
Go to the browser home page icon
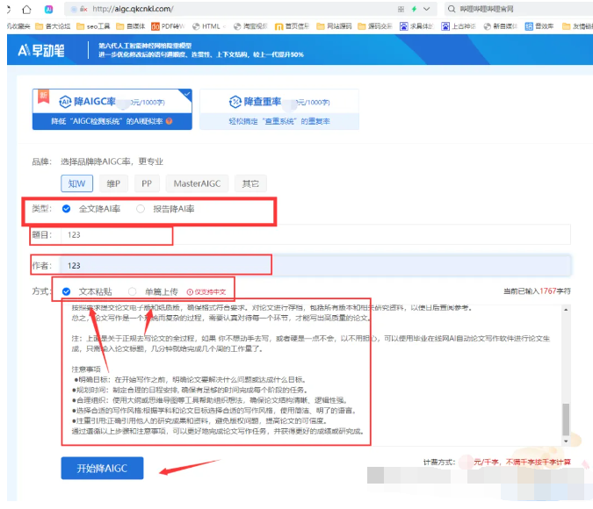tap(26, 9)
